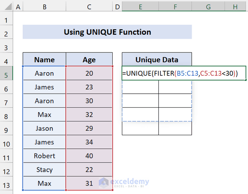The height and width of the screenshot is (194, 248).
Task: Click age cell '40'
Action: coord(89,156)
